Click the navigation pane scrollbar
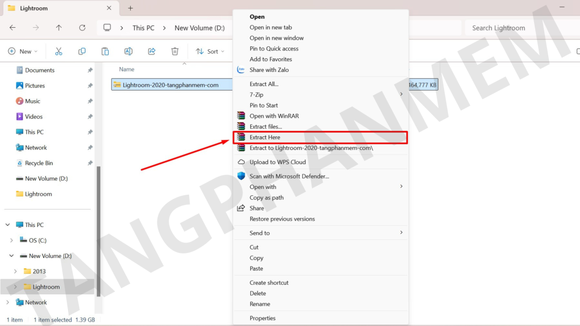Image resolution: width=580 pixels, height=326 pixels. [x=99, y=231]
